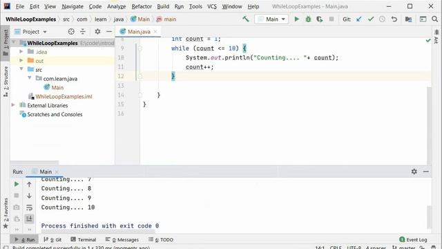Image resolution: width=442 pixels, height=249 pixels.
Task: Show Git history clock icon
Action: click(382, 19)
